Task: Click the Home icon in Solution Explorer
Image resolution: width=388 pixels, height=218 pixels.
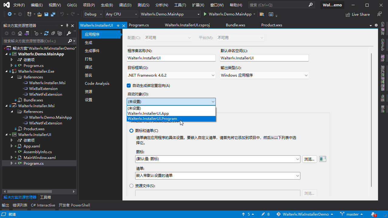Action: tap(20, 33)
